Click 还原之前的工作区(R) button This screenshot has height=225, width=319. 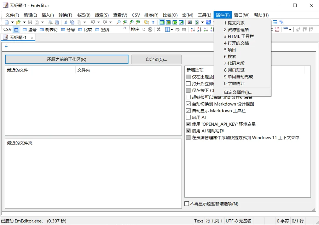(66, 59)
